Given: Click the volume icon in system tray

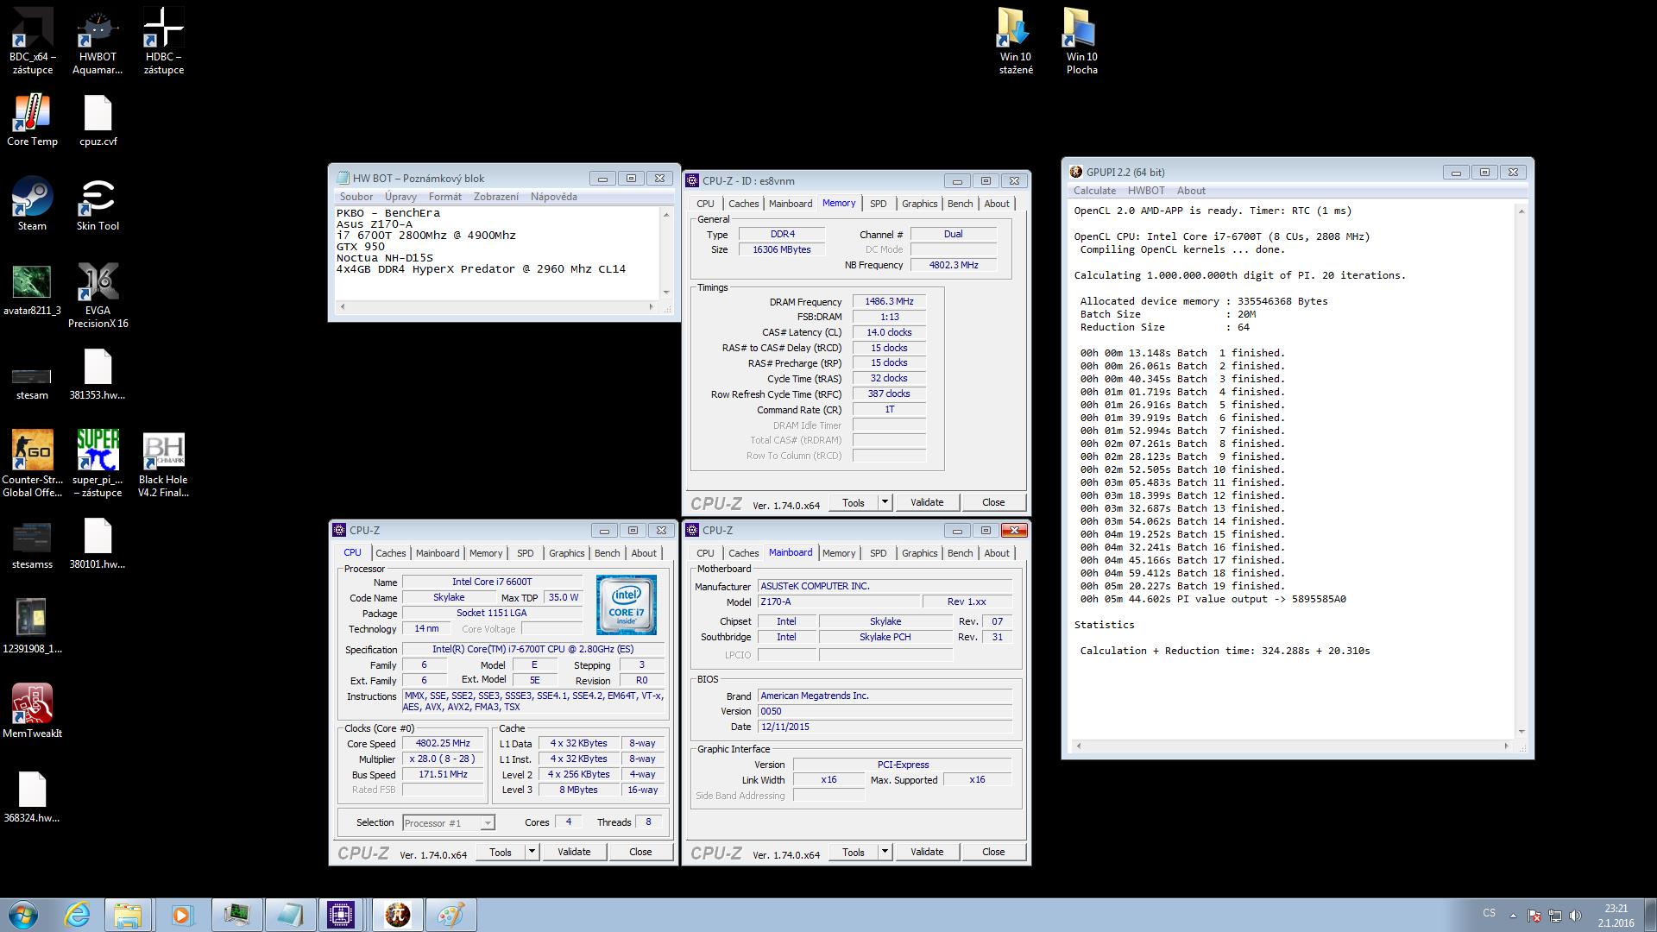Looking at the screenshot, I should pyautogui.click(x=1576, y=916).
